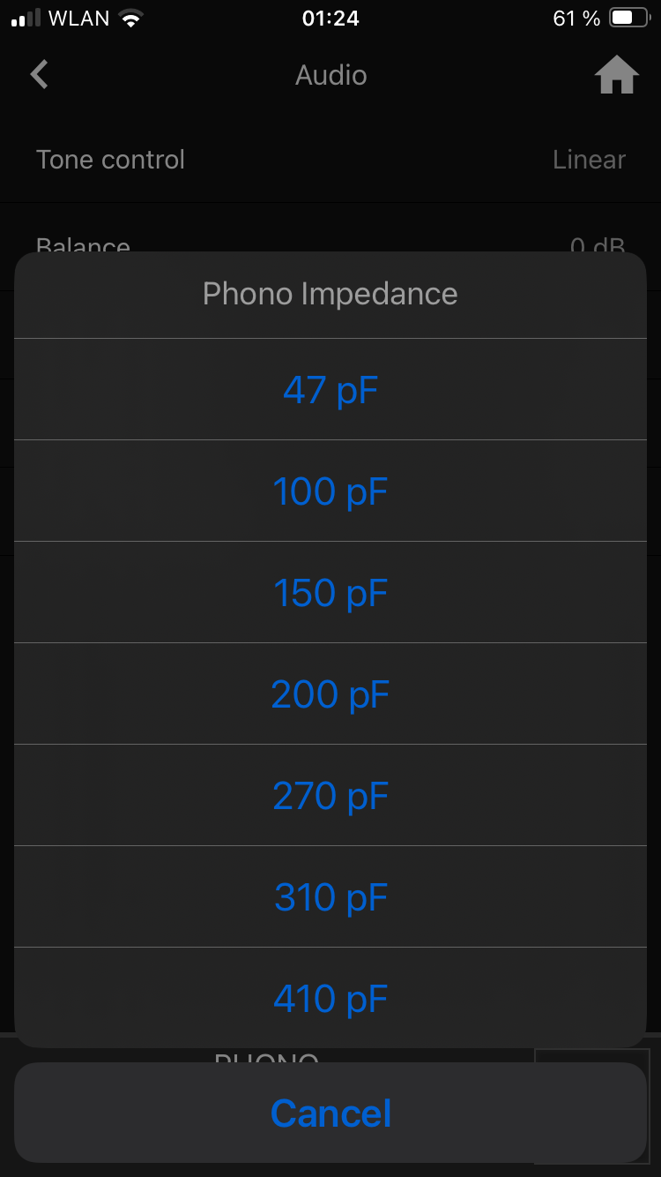The width and height of the screenshot is (661, 1177).
Task: Tap the 01:24 clock in status bar
Action: (330, 19)
